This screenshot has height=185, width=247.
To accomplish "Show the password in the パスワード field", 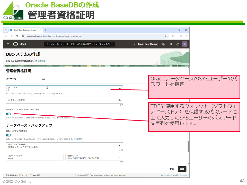I will point(120,89).
